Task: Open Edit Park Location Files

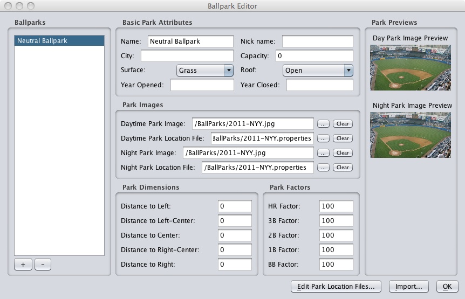Action: click(336, 286)
